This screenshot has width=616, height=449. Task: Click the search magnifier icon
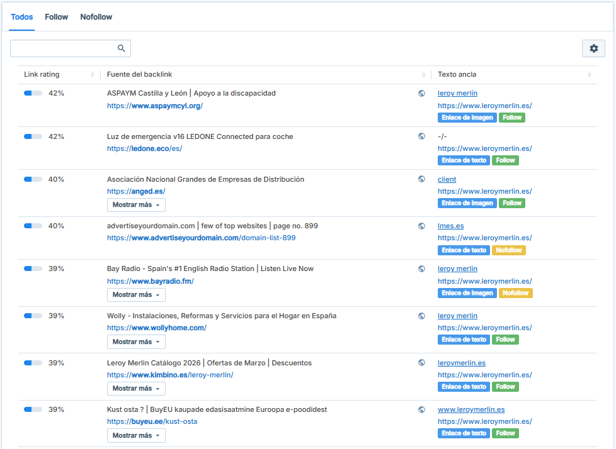[122, 48]
